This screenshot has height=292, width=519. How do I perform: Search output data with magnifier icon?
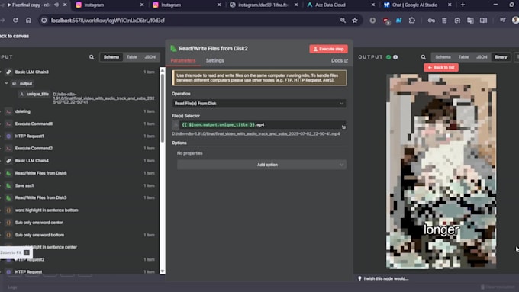tap(423, 57)
